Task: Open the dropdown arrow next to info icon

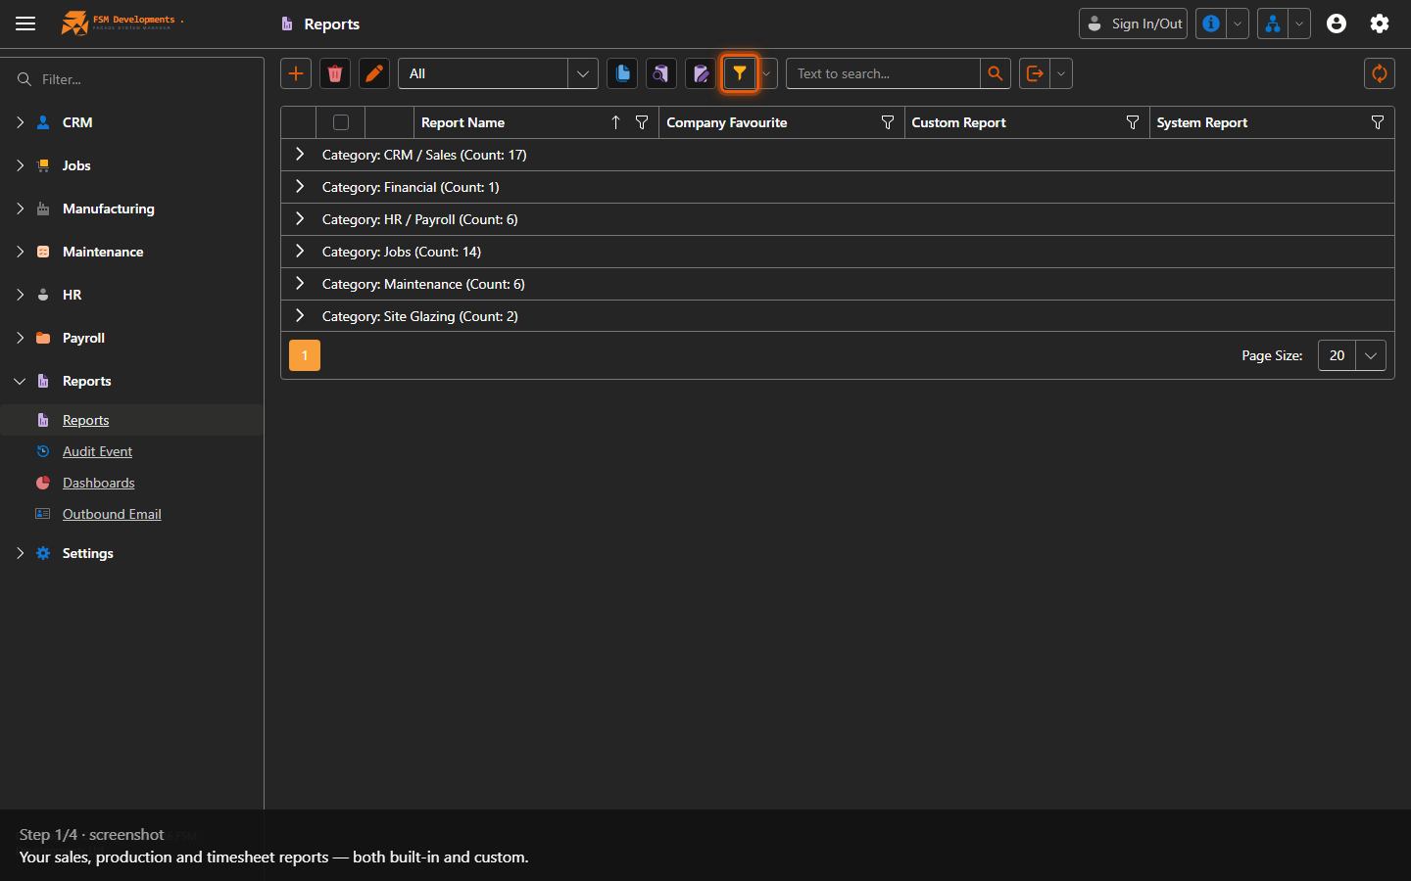Action: [1239, 23]
